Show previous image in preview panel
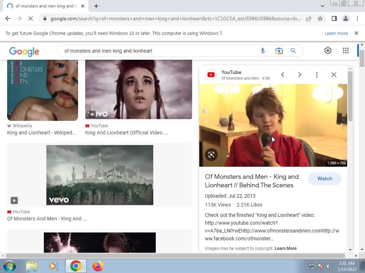 click(x=283, y=75)
